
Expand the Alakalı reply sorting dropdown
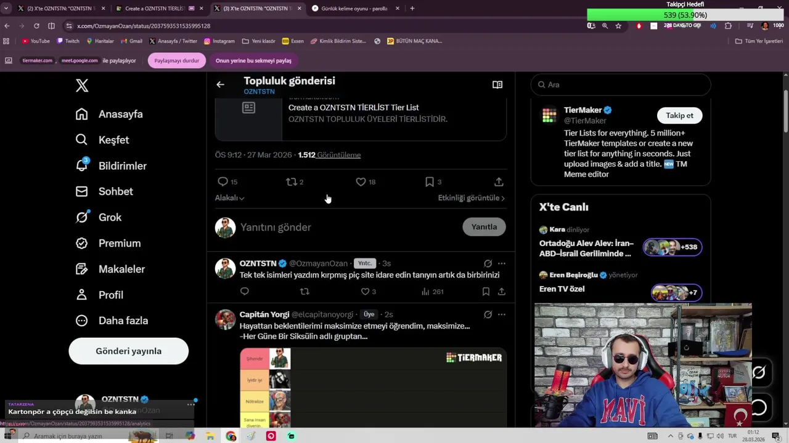click(x=229, y=198)
